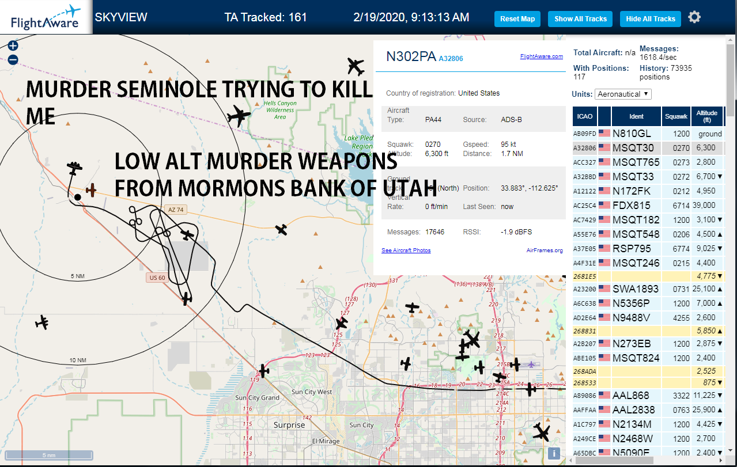Image resolution: width=737 pixels, height=467 pixels.
Task: Select the N5356P row
Action: pyautogui.click(x=648, y=303)
